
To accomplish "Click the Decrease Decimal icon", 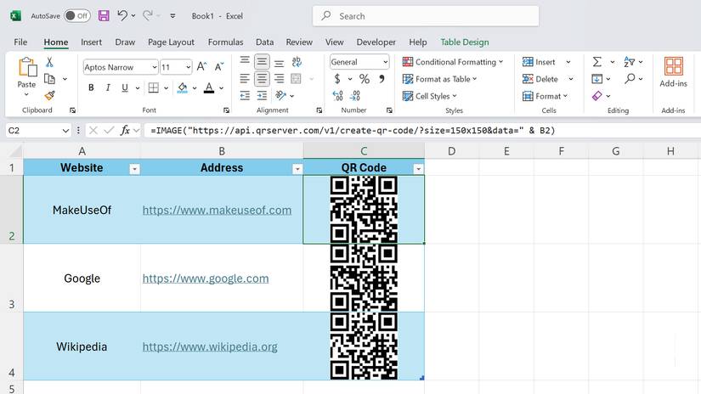I will (x=355, y=96).
